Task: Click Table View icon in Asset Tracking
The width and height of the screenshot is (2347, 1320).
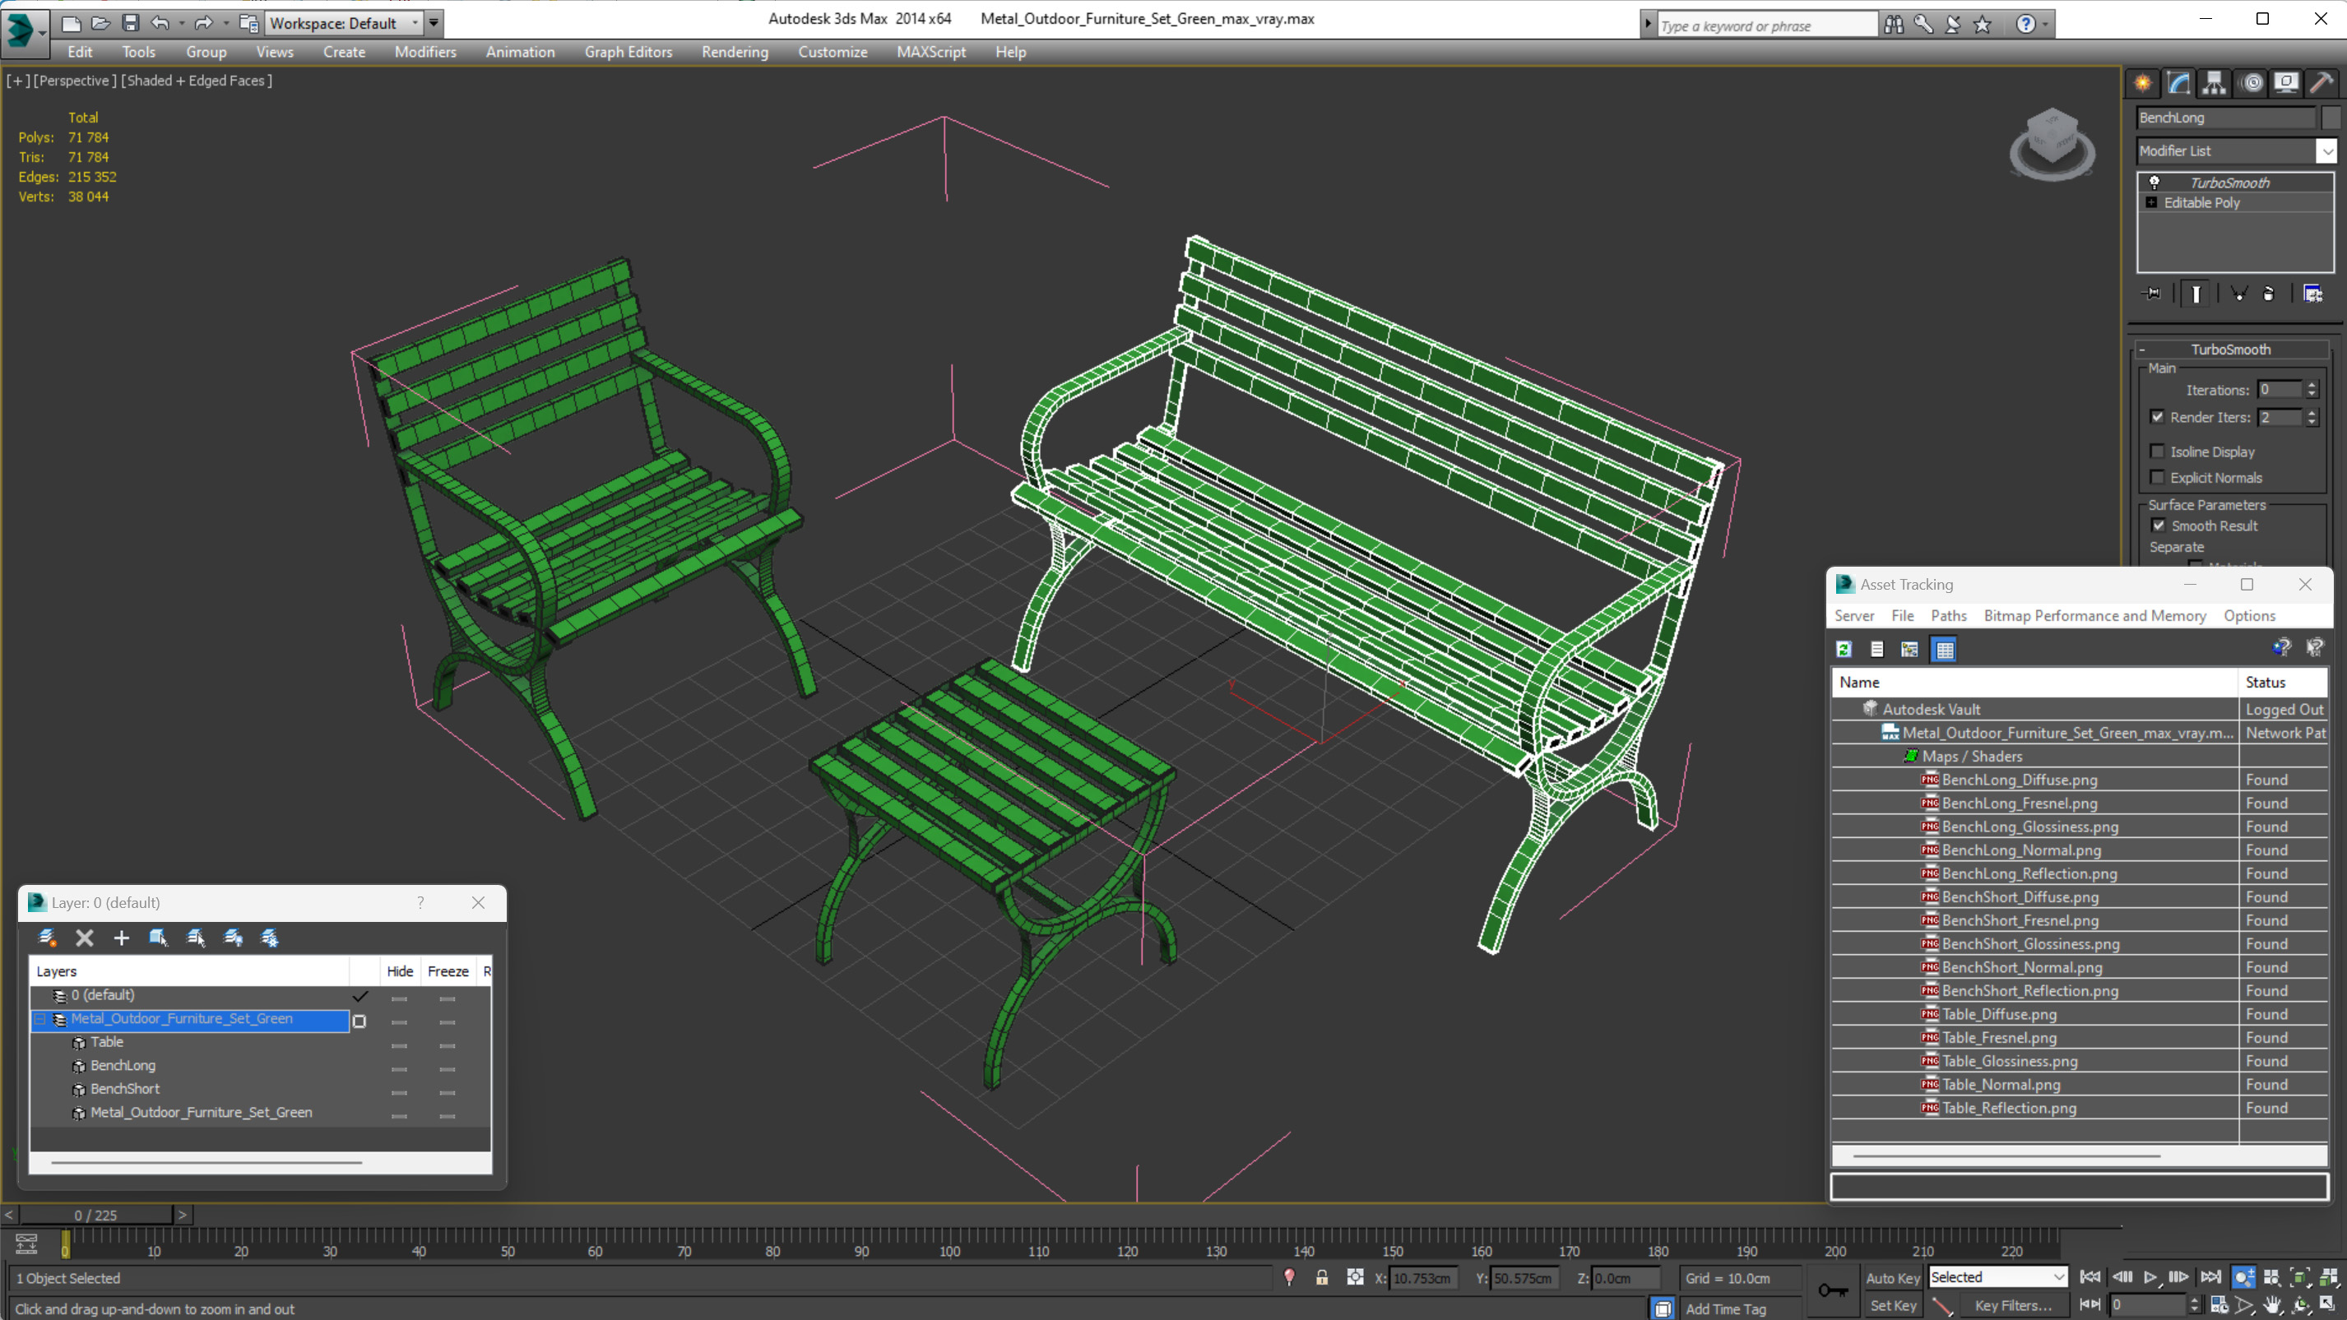Action: (1944, 650)
